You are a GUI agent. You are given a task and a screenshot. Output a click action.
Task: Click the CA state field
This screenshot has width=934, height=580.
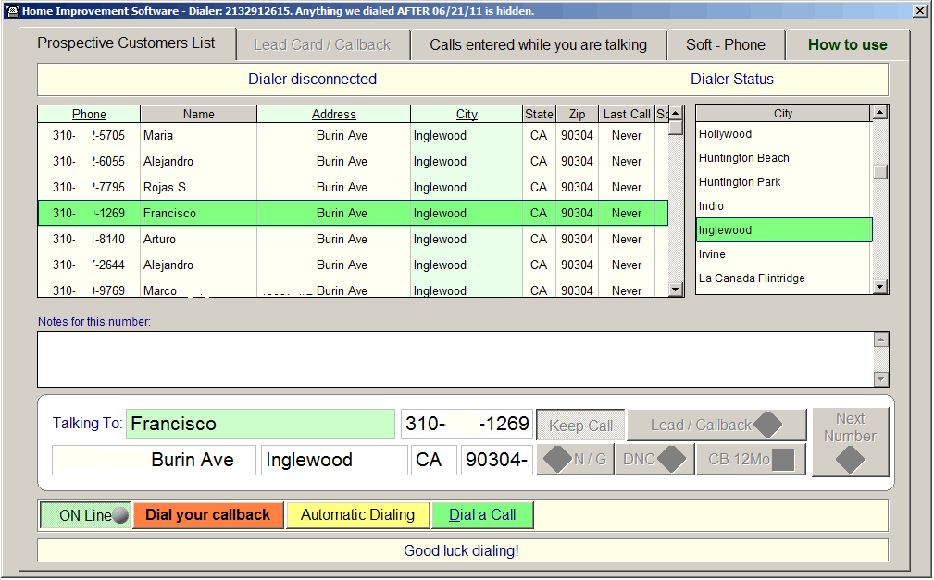tap(433, 461)
